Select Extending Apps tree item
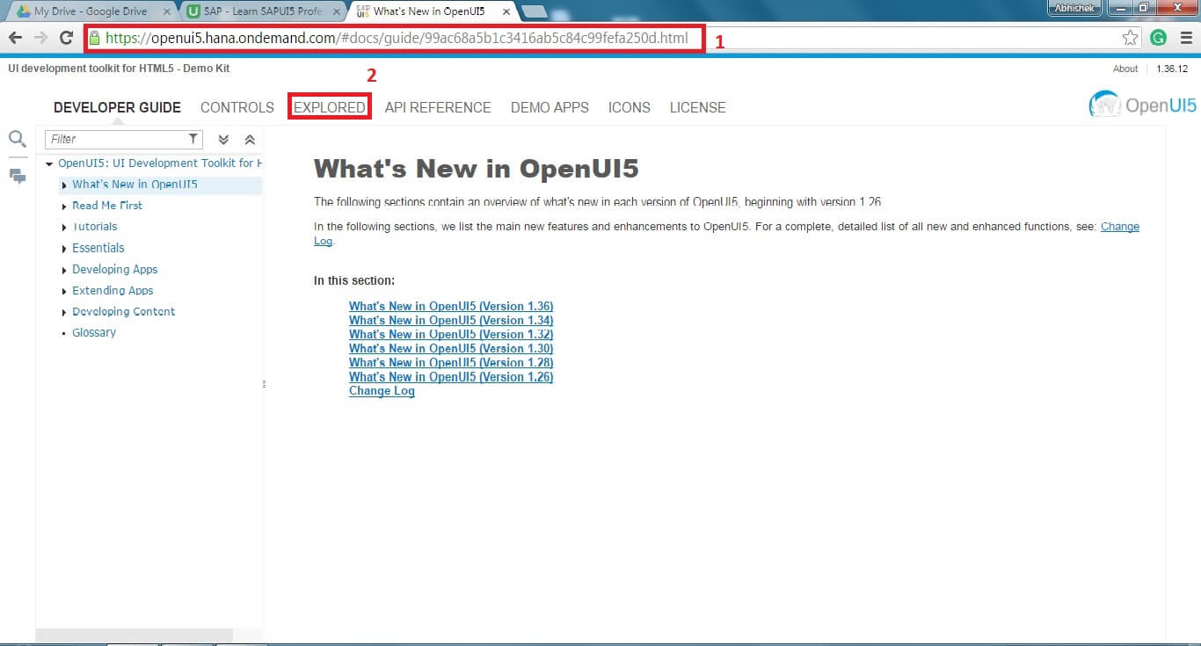The image size is (1201, 646). pyautogui.click(x=113, y=290)
